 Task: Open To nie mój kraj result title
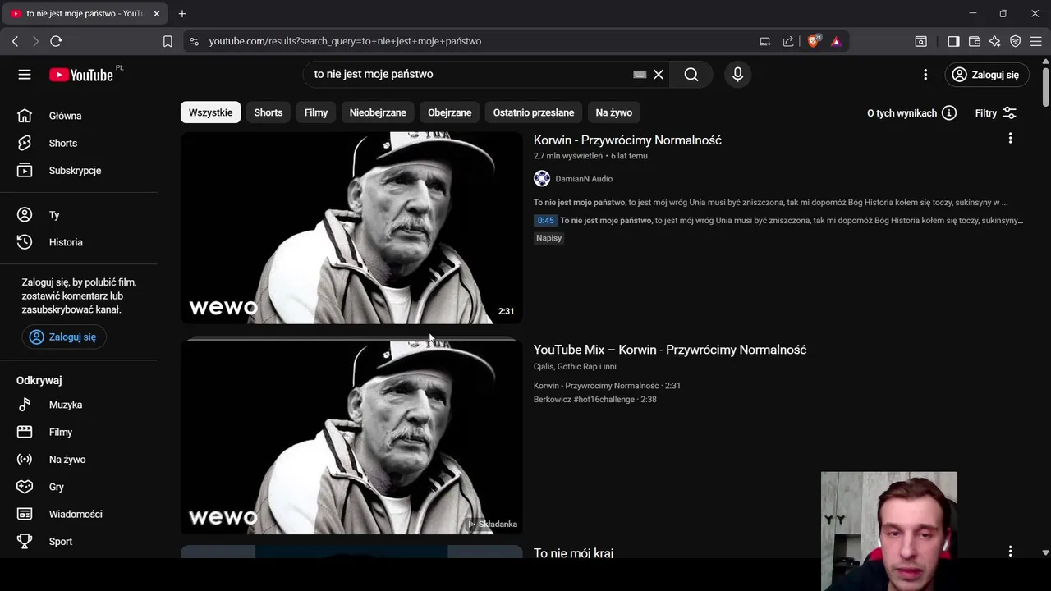[573, 553]
